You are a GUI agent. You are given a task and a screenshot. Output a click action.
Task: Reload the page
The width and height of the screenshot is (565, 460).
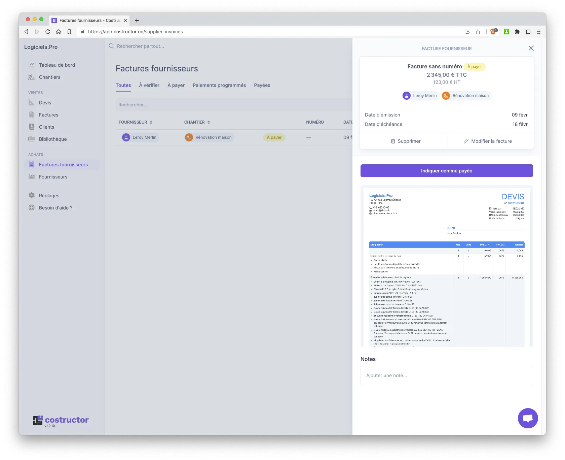48,32
